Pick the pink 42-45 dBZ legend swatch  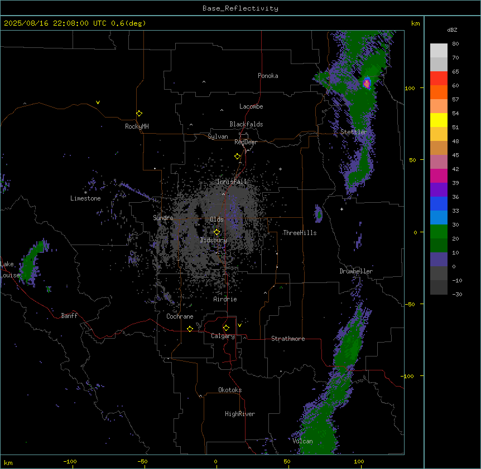pos(439,162)
